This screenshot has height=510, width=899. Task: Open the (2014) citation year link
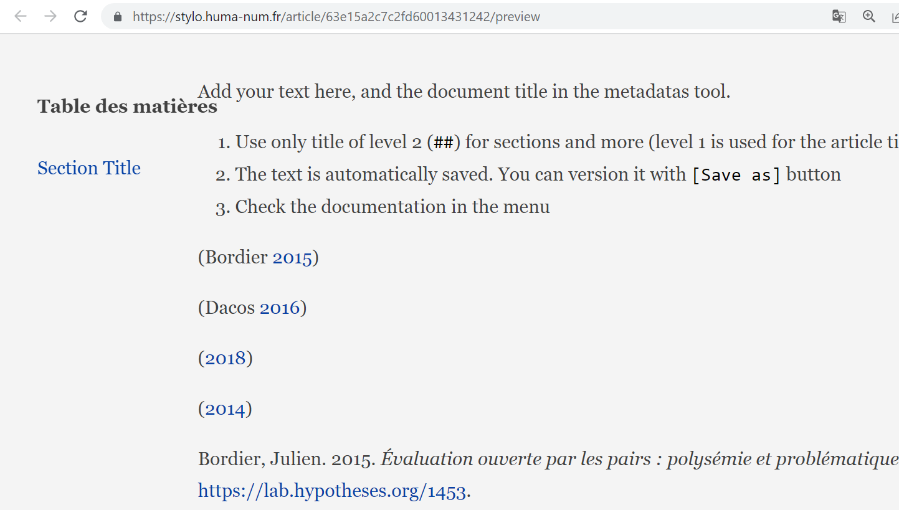224,408
